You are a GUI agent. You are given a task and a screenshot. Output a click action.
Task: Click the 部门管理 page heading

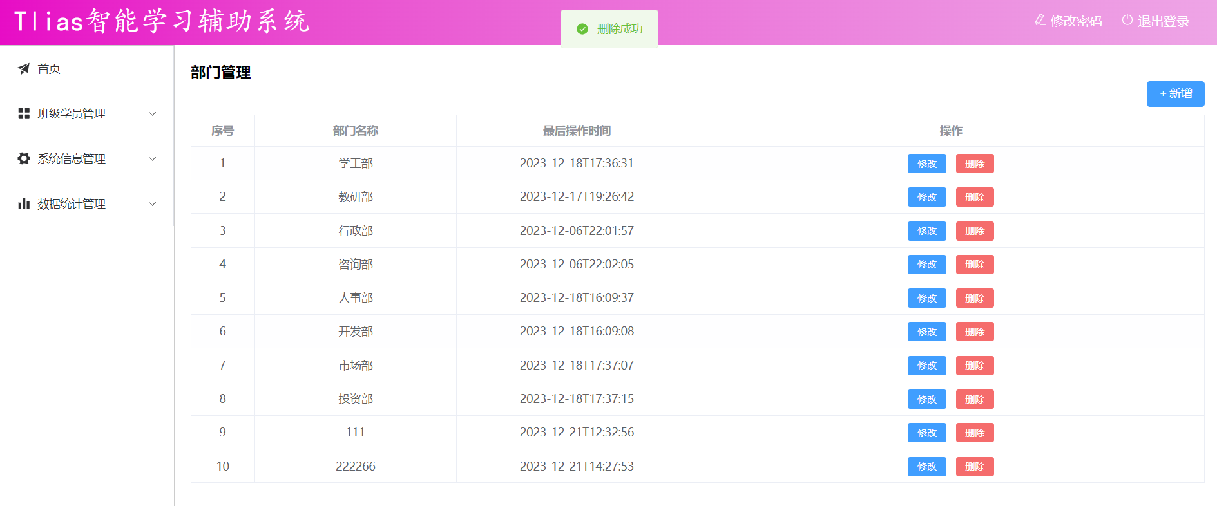(x=221, y=73)
